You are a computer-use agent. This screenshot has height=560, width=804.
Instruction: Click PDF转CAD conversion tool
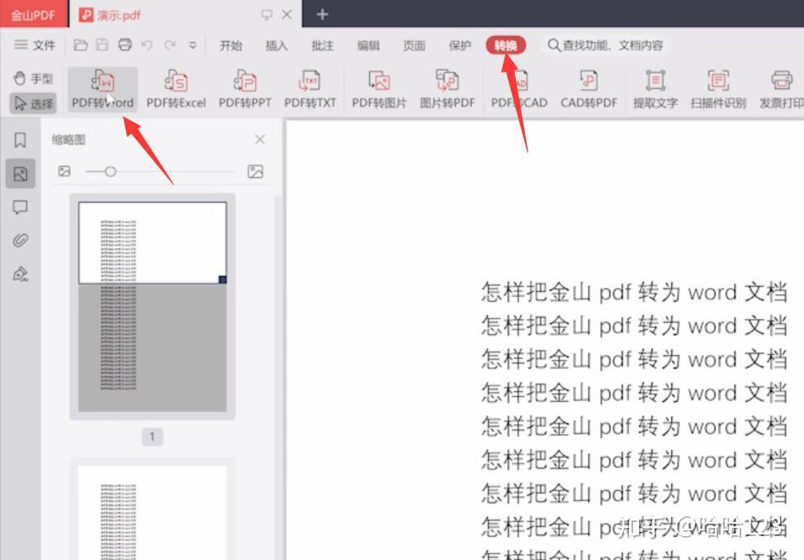coord(519,89)
